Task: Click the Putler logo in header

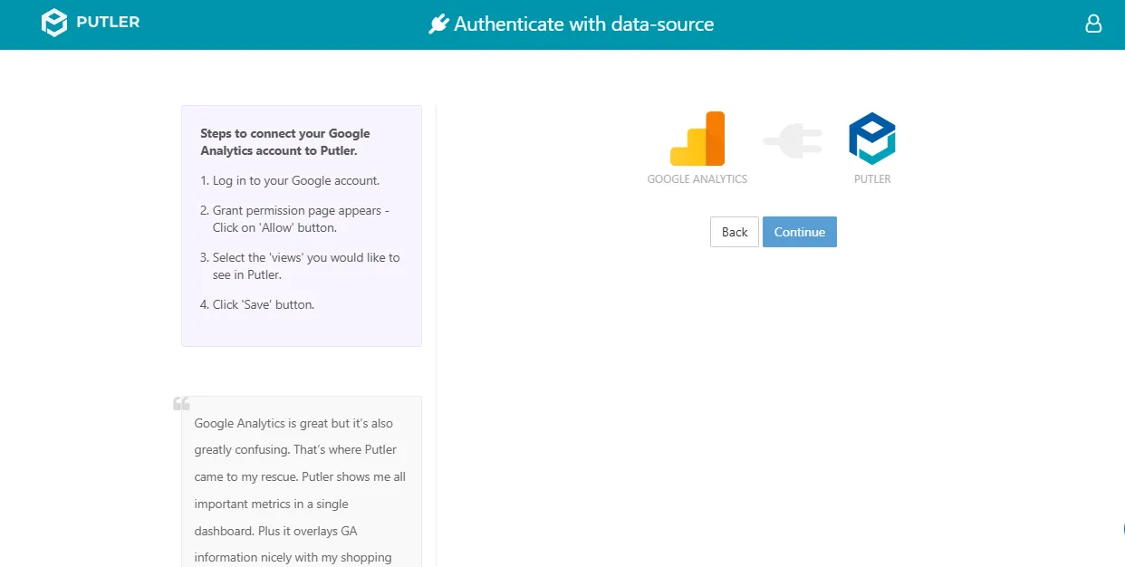Action: [x=91, y=23]
